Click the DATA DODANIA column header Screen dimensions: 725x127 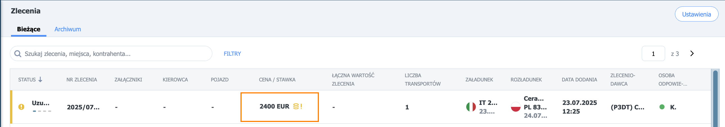click(x=579, y=79)
